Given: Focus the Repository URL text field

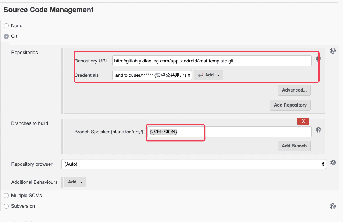Looking at the screenshot, I should (212, 61).
